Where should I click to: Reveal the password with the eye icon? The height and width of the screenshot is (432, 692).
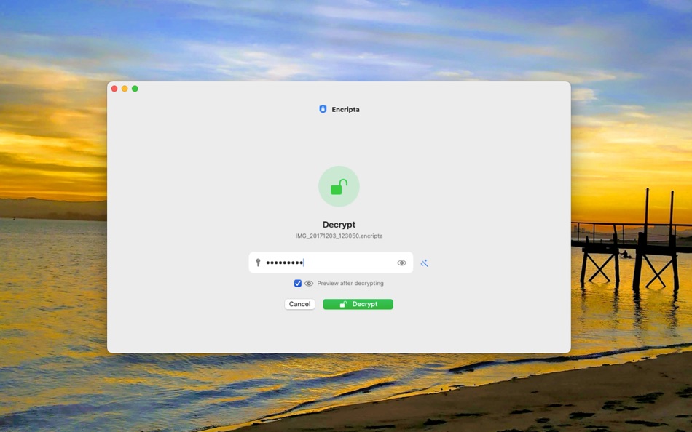(401, 263)
